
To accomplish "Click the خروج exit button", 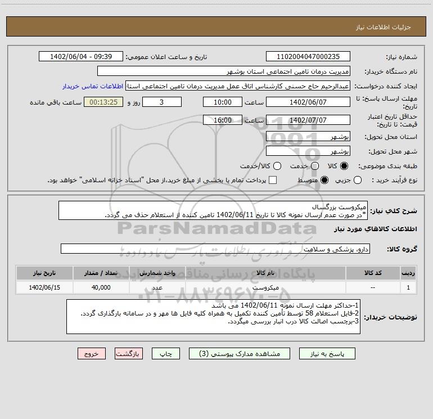I will click(x=92, y=354).
